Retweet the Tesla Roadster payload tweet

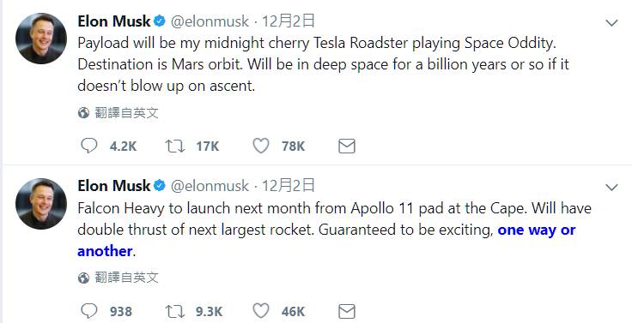tap(175, 146)
